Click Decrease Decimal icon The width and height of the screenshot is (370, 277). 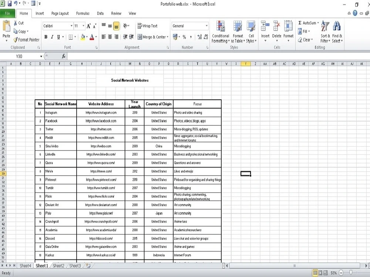click(x=206, y=37)
